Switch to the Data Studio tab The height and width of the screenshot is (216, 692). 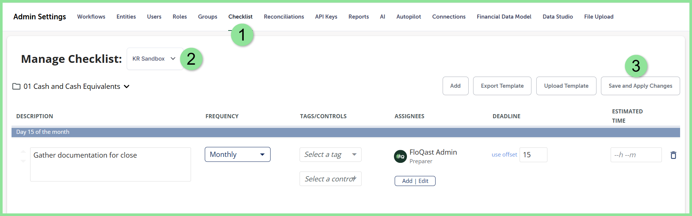[557, 17]
